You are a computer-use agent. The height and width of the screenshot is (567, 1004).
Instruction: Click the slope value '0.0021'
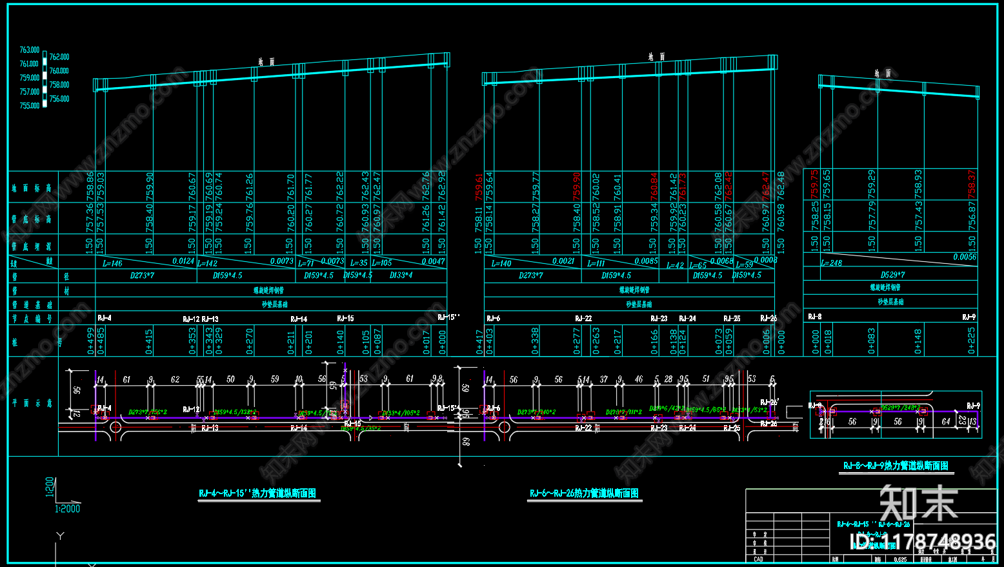563,261
